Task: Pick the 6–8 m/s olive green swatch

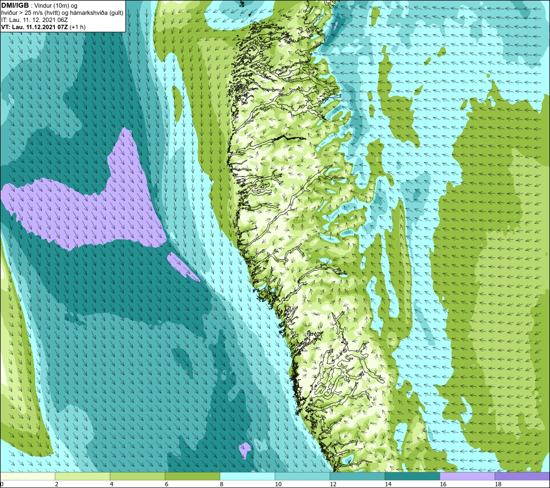Action: pyautogui.click(x=192, y=476)
